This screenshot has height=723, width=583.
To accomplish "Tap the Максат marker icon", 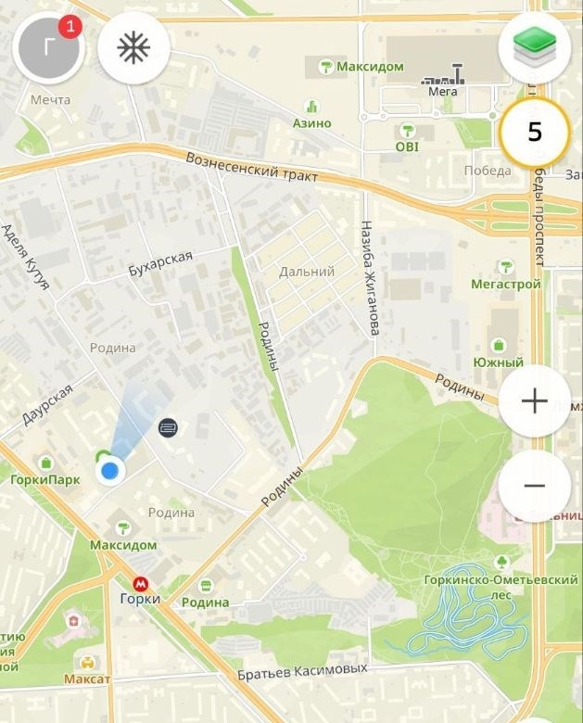I will click(87, 663).
